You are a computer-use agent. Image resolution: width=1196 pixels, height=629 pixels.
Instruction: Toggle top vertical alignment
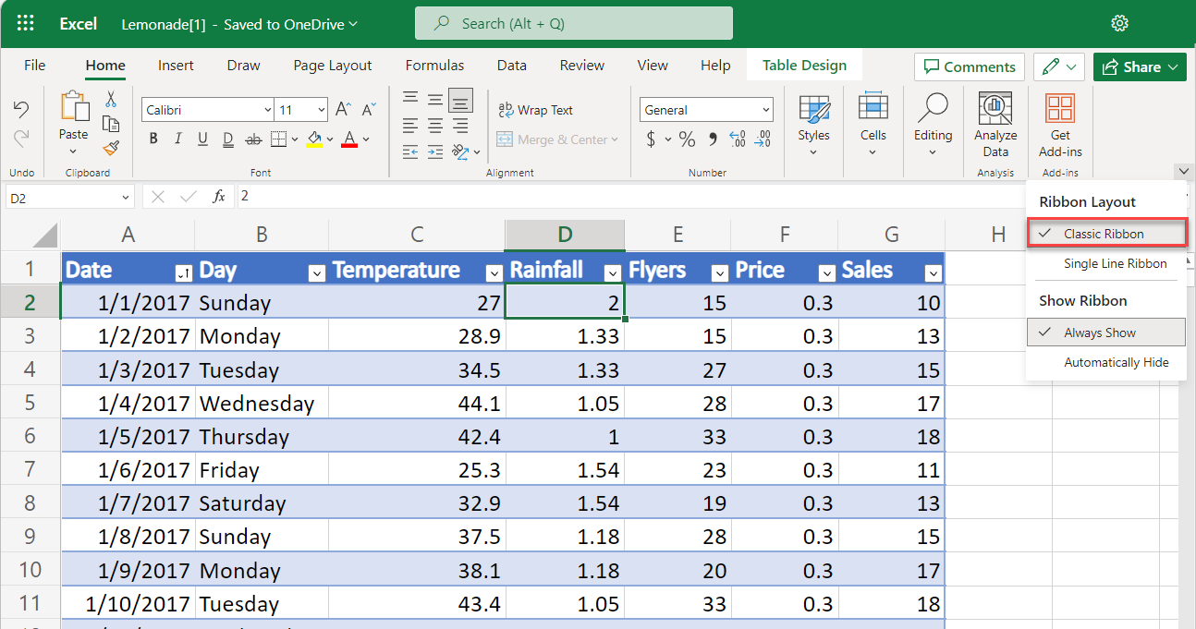410,99
